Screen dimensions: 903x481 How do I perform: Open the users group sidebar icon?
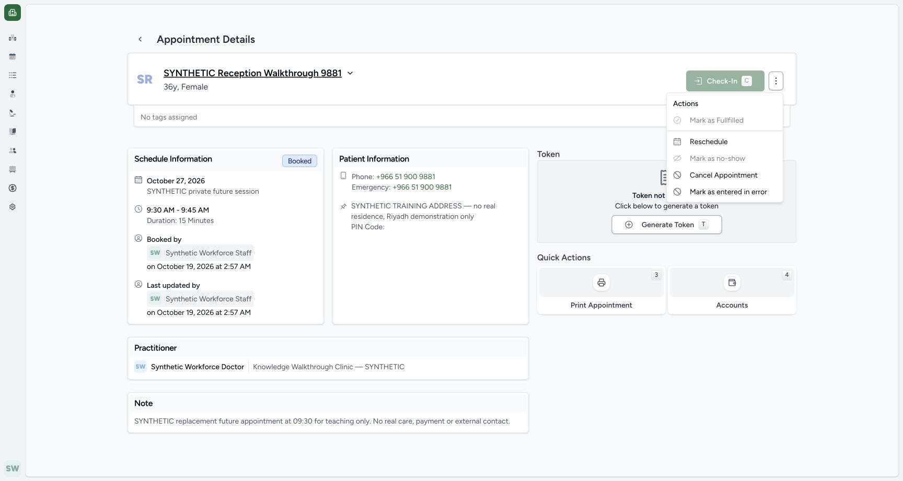click(13, 150)
